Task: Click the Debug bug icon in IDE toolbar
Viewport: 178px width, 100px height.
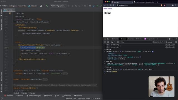Action: [x=72, y=6]
